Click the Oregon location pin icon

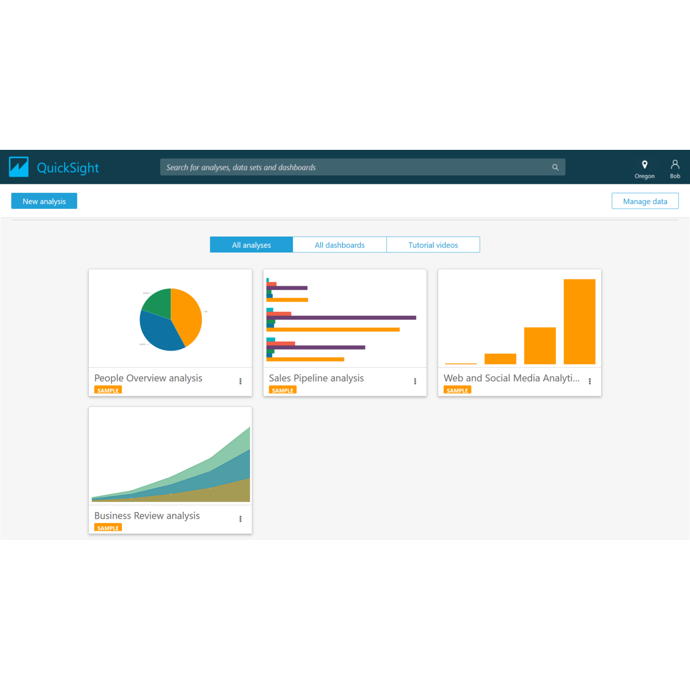[645, 164]
